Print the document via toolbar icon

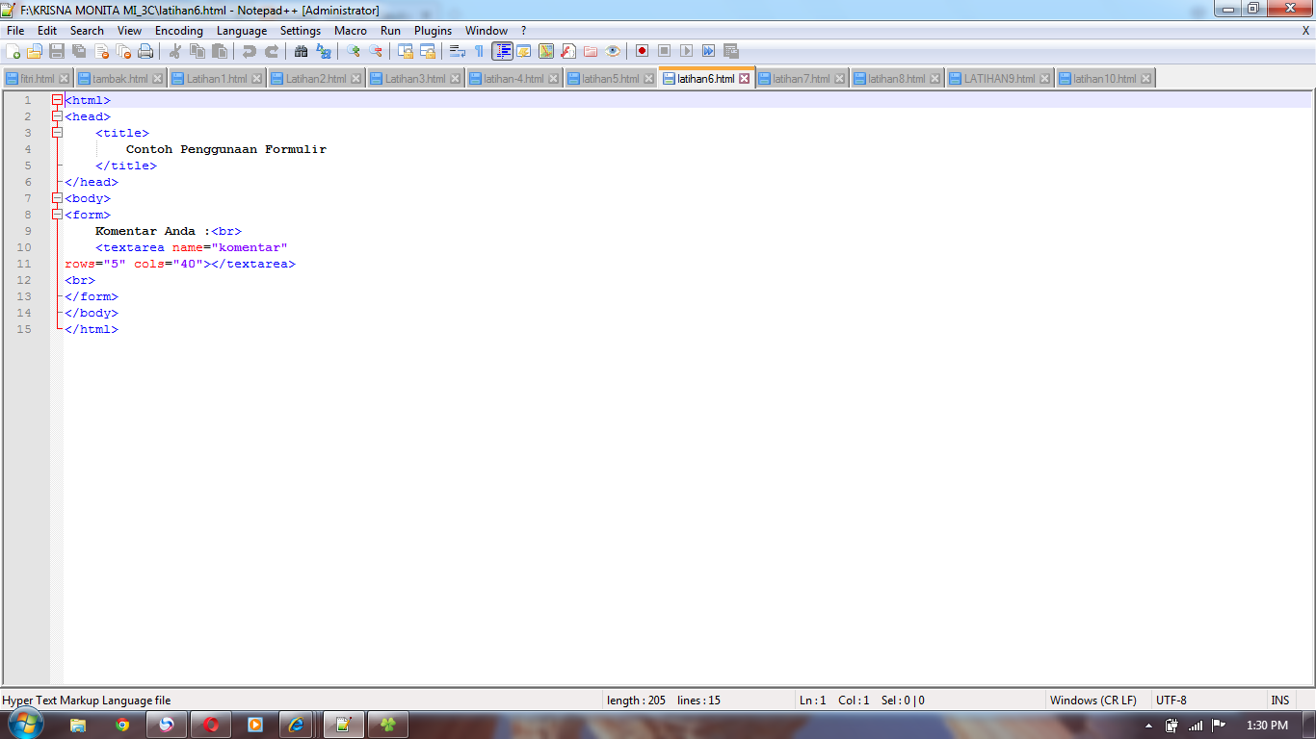(x=144, y=51)
